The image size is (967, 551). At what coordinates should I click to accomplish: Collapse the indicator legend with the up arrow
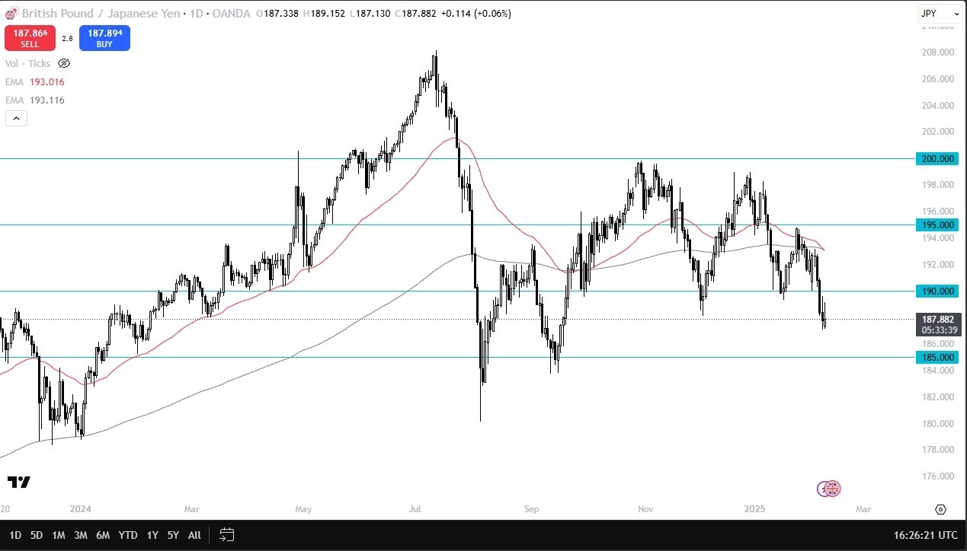click(x=16, y=118)
